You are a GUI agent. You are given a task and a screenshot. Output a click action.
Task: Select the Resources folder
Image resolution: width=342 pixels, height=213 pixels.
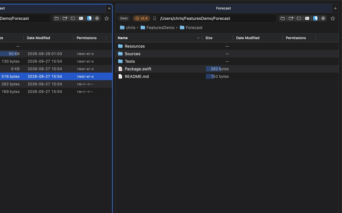227,46
